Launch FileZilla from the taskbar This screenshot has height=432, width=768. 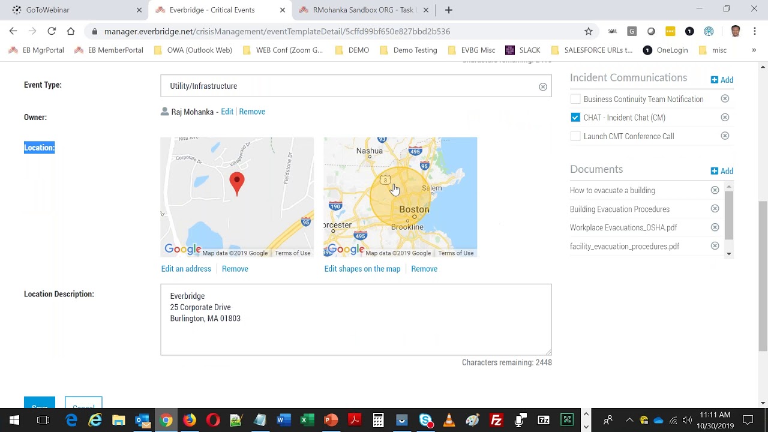[496, 420]
